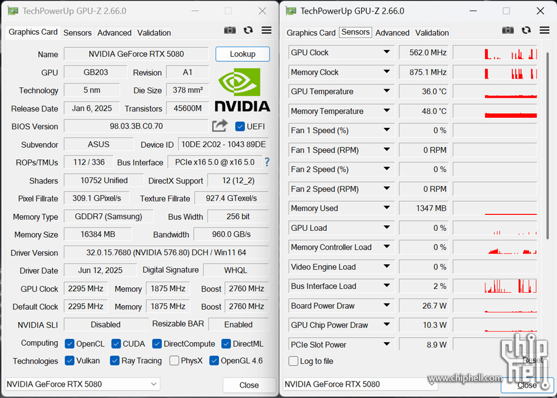Viewport: 557px width, 398px height.
Task: Open the hamburger menu in the Sensors window
Action: click(x=544, y=30)
